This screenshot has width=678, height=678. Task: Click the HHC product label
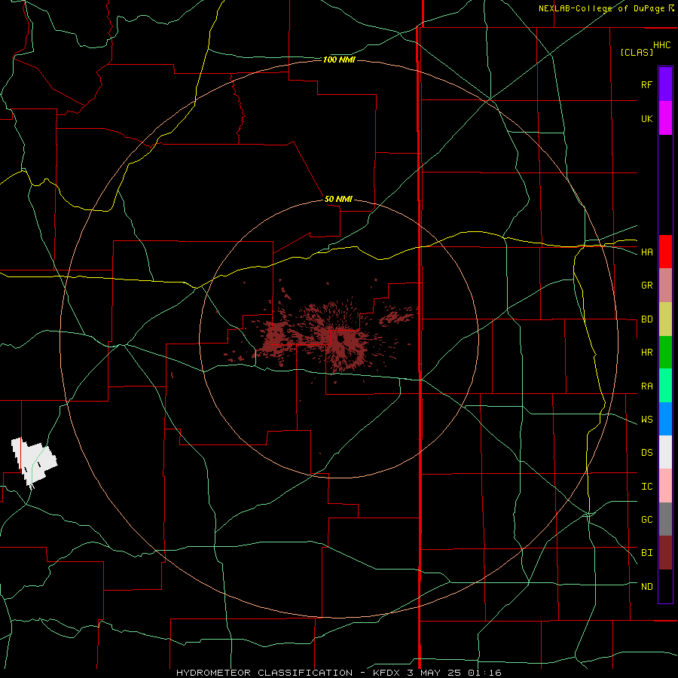661,45
